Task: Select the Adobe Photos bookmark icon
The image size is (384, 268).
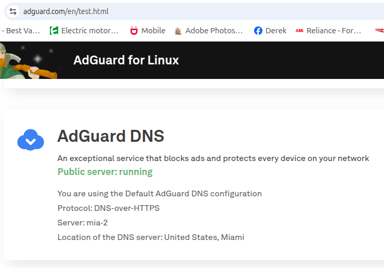Action: point(178,31)
